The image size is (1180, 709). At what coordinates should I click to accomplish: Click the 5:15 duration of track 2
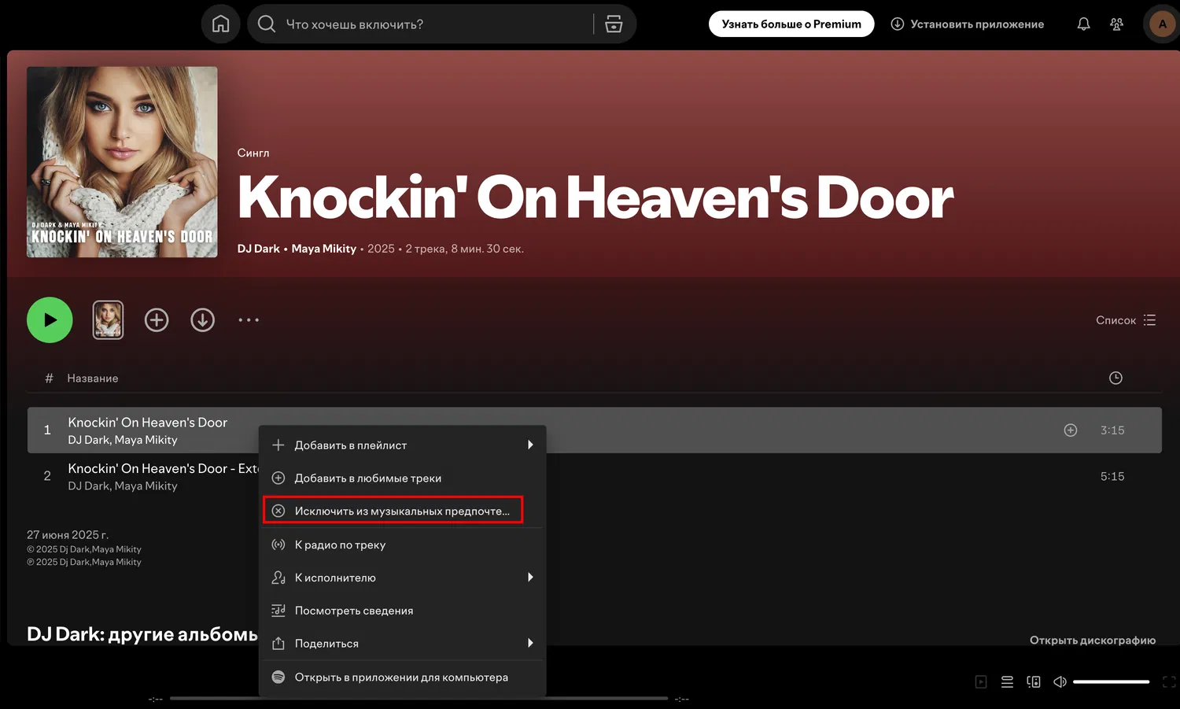pos(1112,477)
